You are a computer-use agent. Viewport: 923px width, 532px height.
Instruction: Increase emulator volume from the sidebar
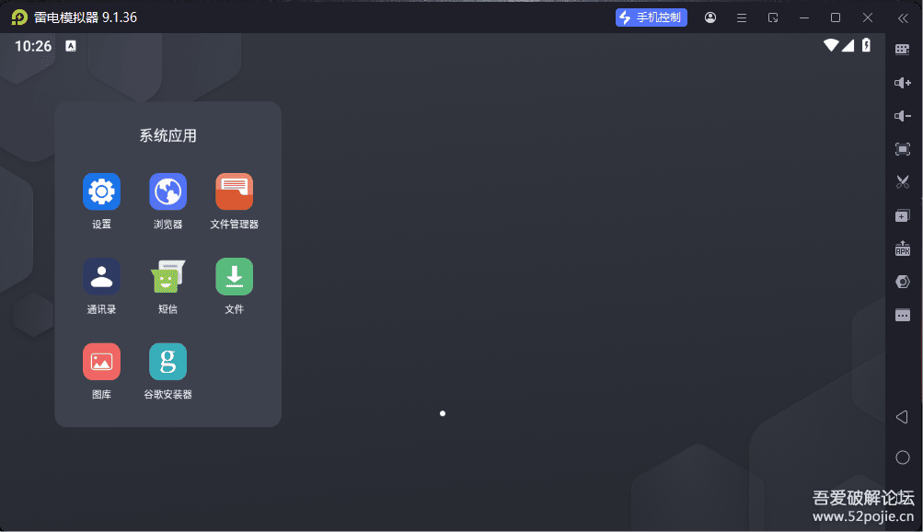(x=903, y=83)
